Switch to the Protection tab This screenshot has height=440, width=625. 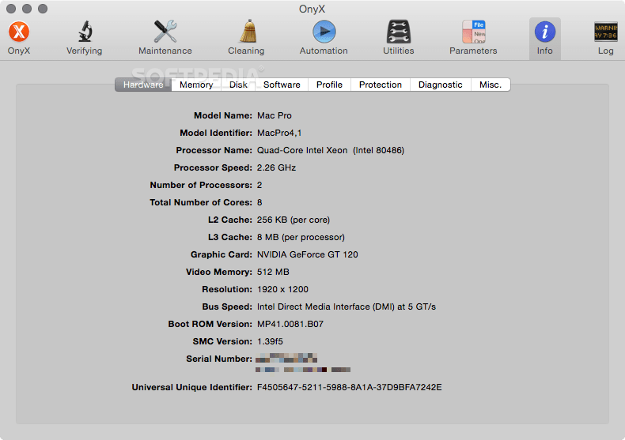pos(381,85)
